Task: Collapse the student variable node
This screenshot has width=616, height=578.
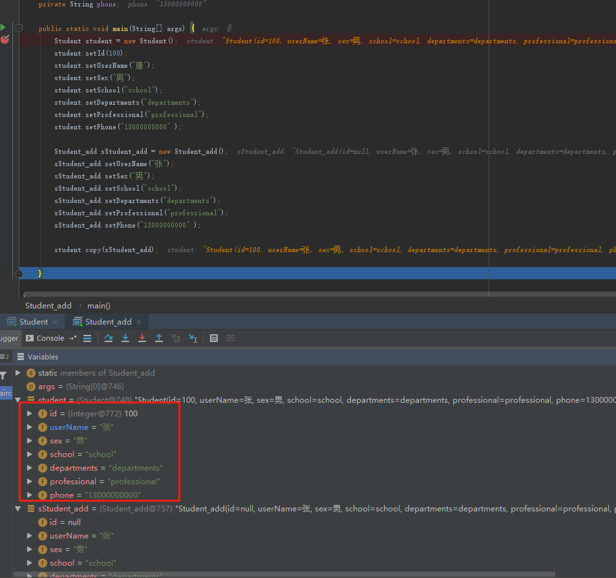Action: click(x=18, y=400)
